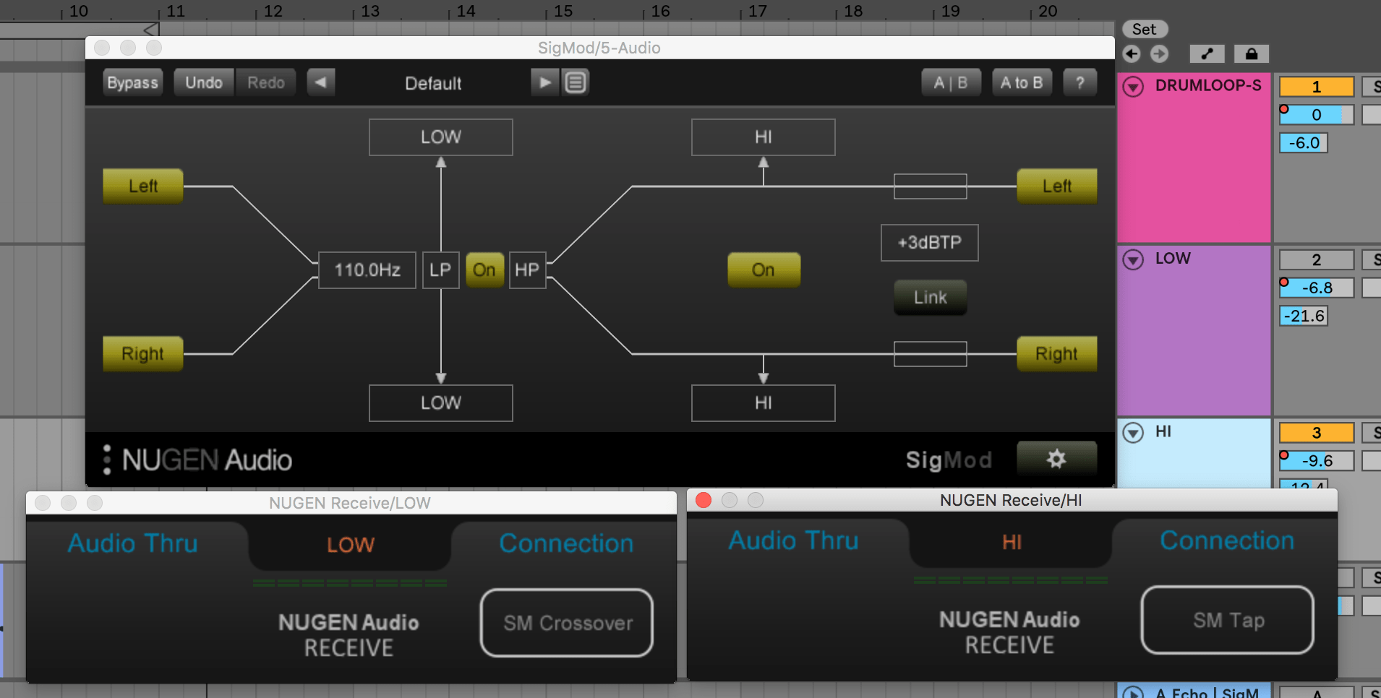This screenshot has height=698, width=1381.
Task: Toggle HI track activator 3
Action: point(1316,433)
